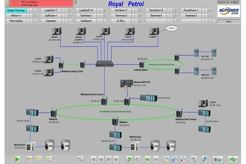Click the delete icon with red X

pyautogui.click(x=182, y=159)
